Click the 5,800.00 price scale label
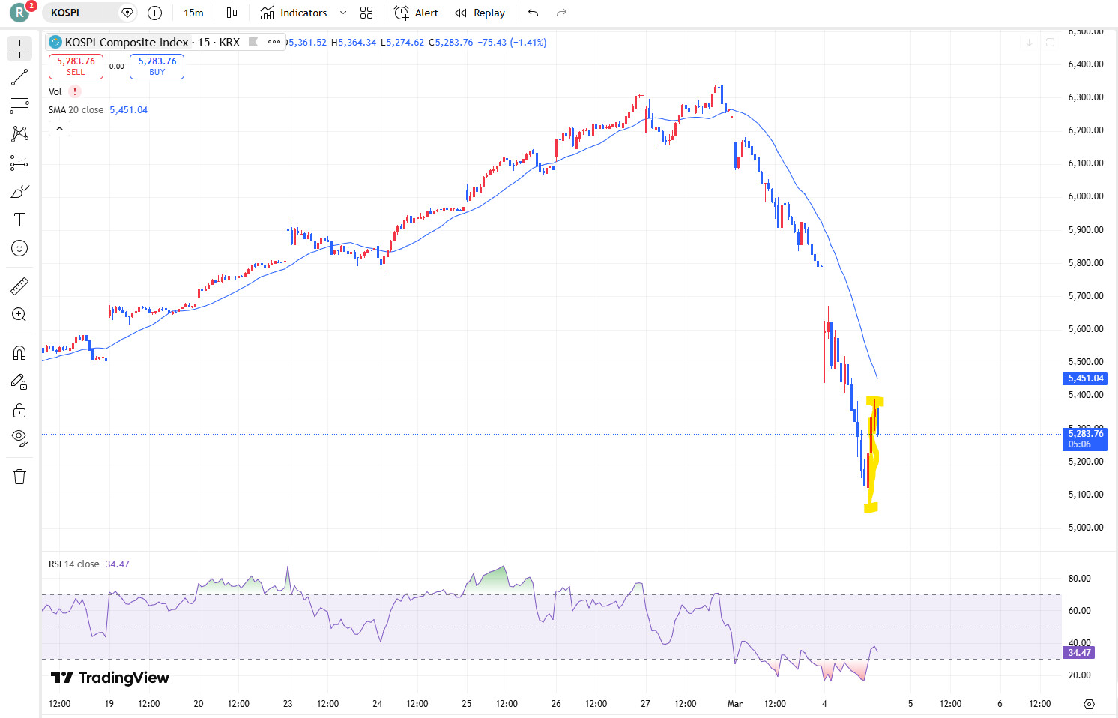Image resolution: width=1118 pixels, height=718 pixels. (x=1086, y=263)
